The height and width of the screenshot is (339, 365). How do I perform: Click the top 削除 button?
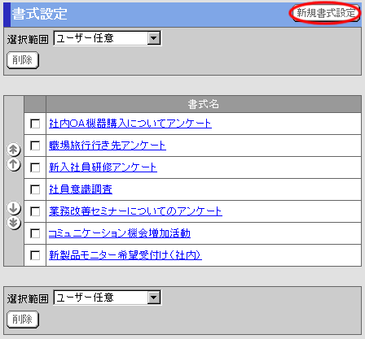point(23,60)
